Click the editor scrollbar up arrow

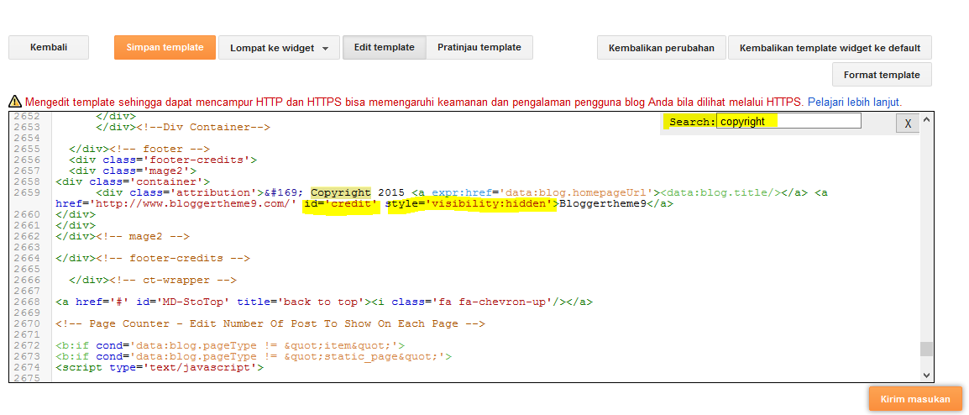(x=926, y=118)
